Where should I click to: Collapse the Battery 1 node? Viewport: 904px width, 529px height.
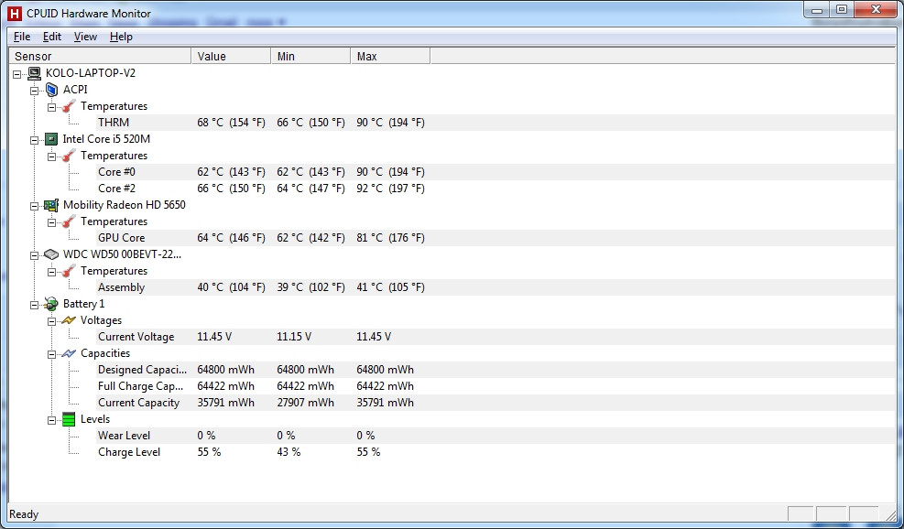coord(35,305)
